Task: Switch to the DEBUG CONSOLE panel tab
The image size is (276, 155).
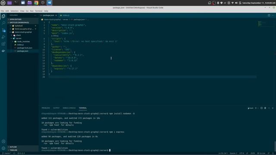Action: pyautogui.click(x=69, y=108)
